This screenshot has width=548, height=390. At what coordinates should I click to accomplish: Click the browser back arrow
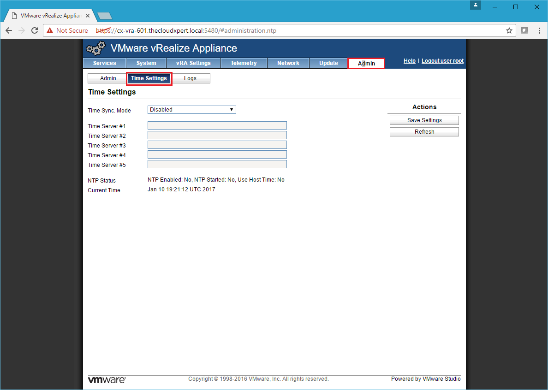click(9, 30)
